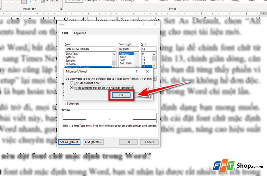Click the right indent marker on the ruler
The height and width of the screenshot is (176, 267).
(x=260, y=14)
